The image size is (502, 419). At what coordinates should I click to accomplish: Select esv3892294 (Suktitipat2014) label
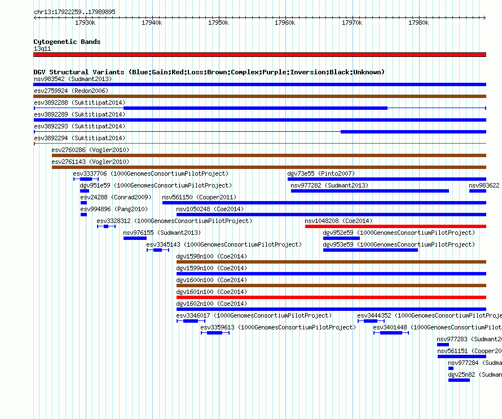pyautogui.click(x=80, y=138)
